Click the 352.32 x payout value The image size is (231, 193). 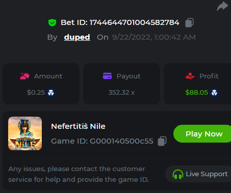click(x=121, y=93)
